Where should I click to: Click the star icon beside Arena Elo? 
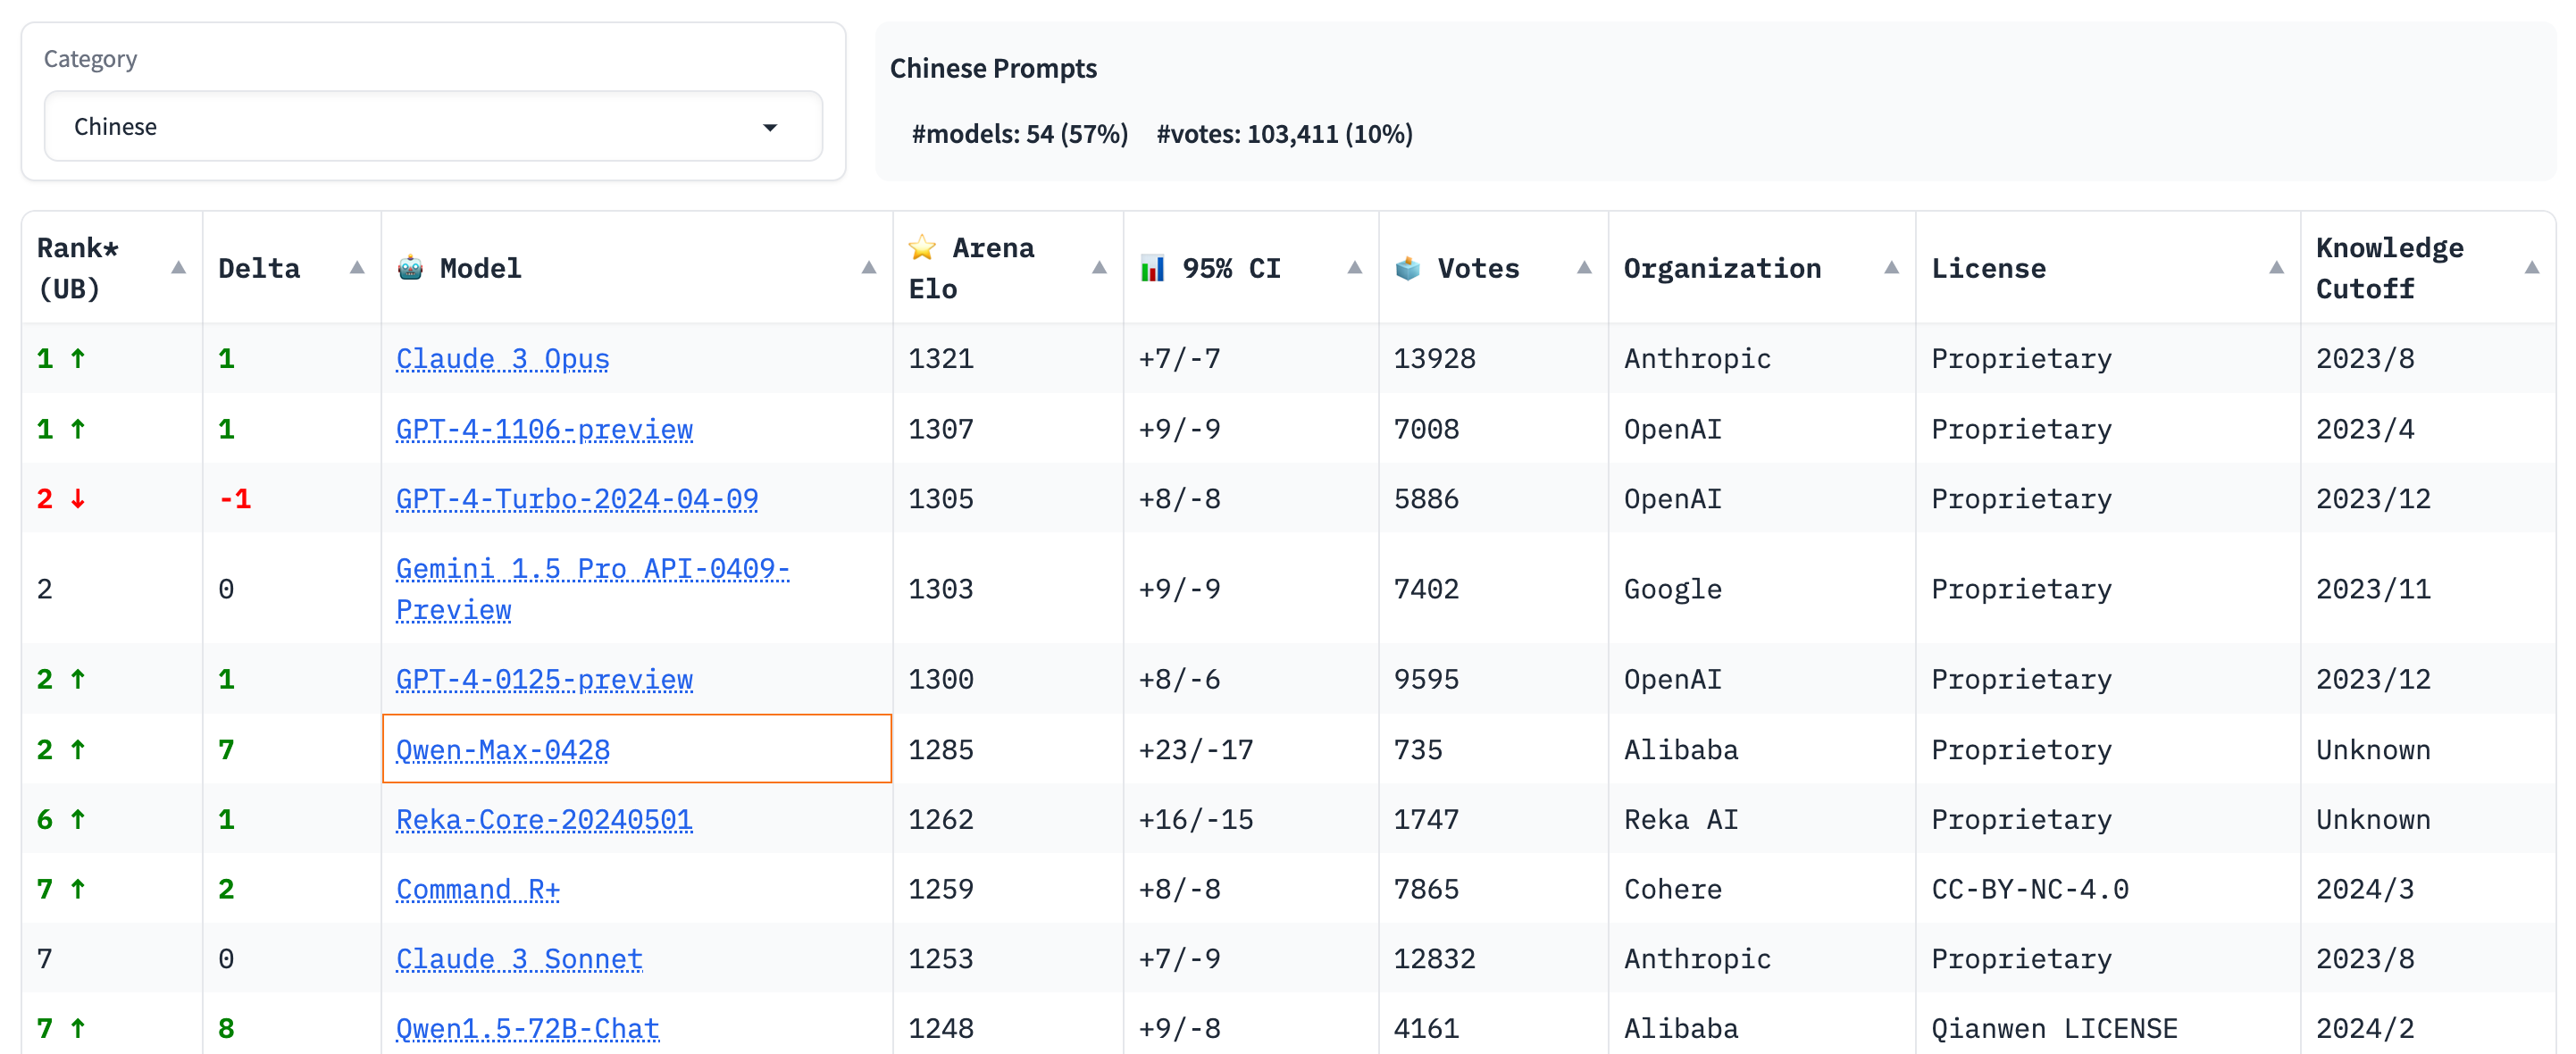(x=922, y=247)
